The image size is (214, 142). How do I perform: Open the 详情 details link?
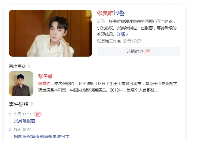pos(121,34)
